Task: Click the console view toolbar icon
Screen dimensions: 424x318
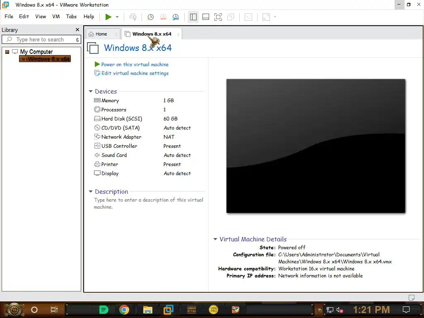Action: pyautogui.click(x=248, y=17)
